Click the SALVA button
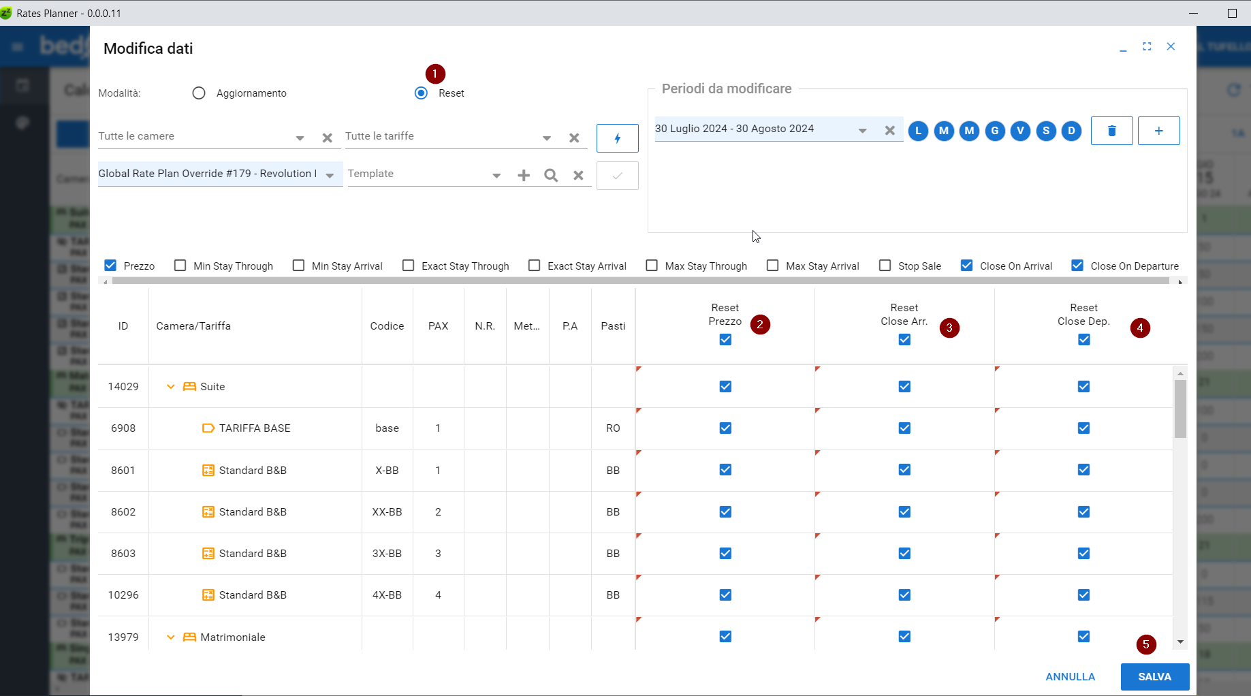The height and width of the screenshot is (696, 1251). click(x=1154, y=677)
